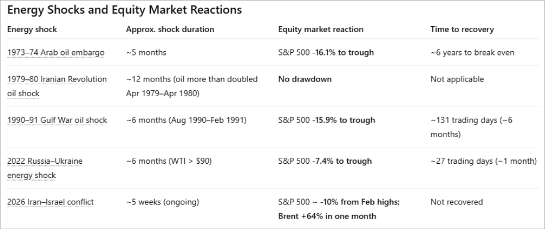The image size is (545, 229).
Task: Select the Not applicable cell
Action: pos(457,79)
